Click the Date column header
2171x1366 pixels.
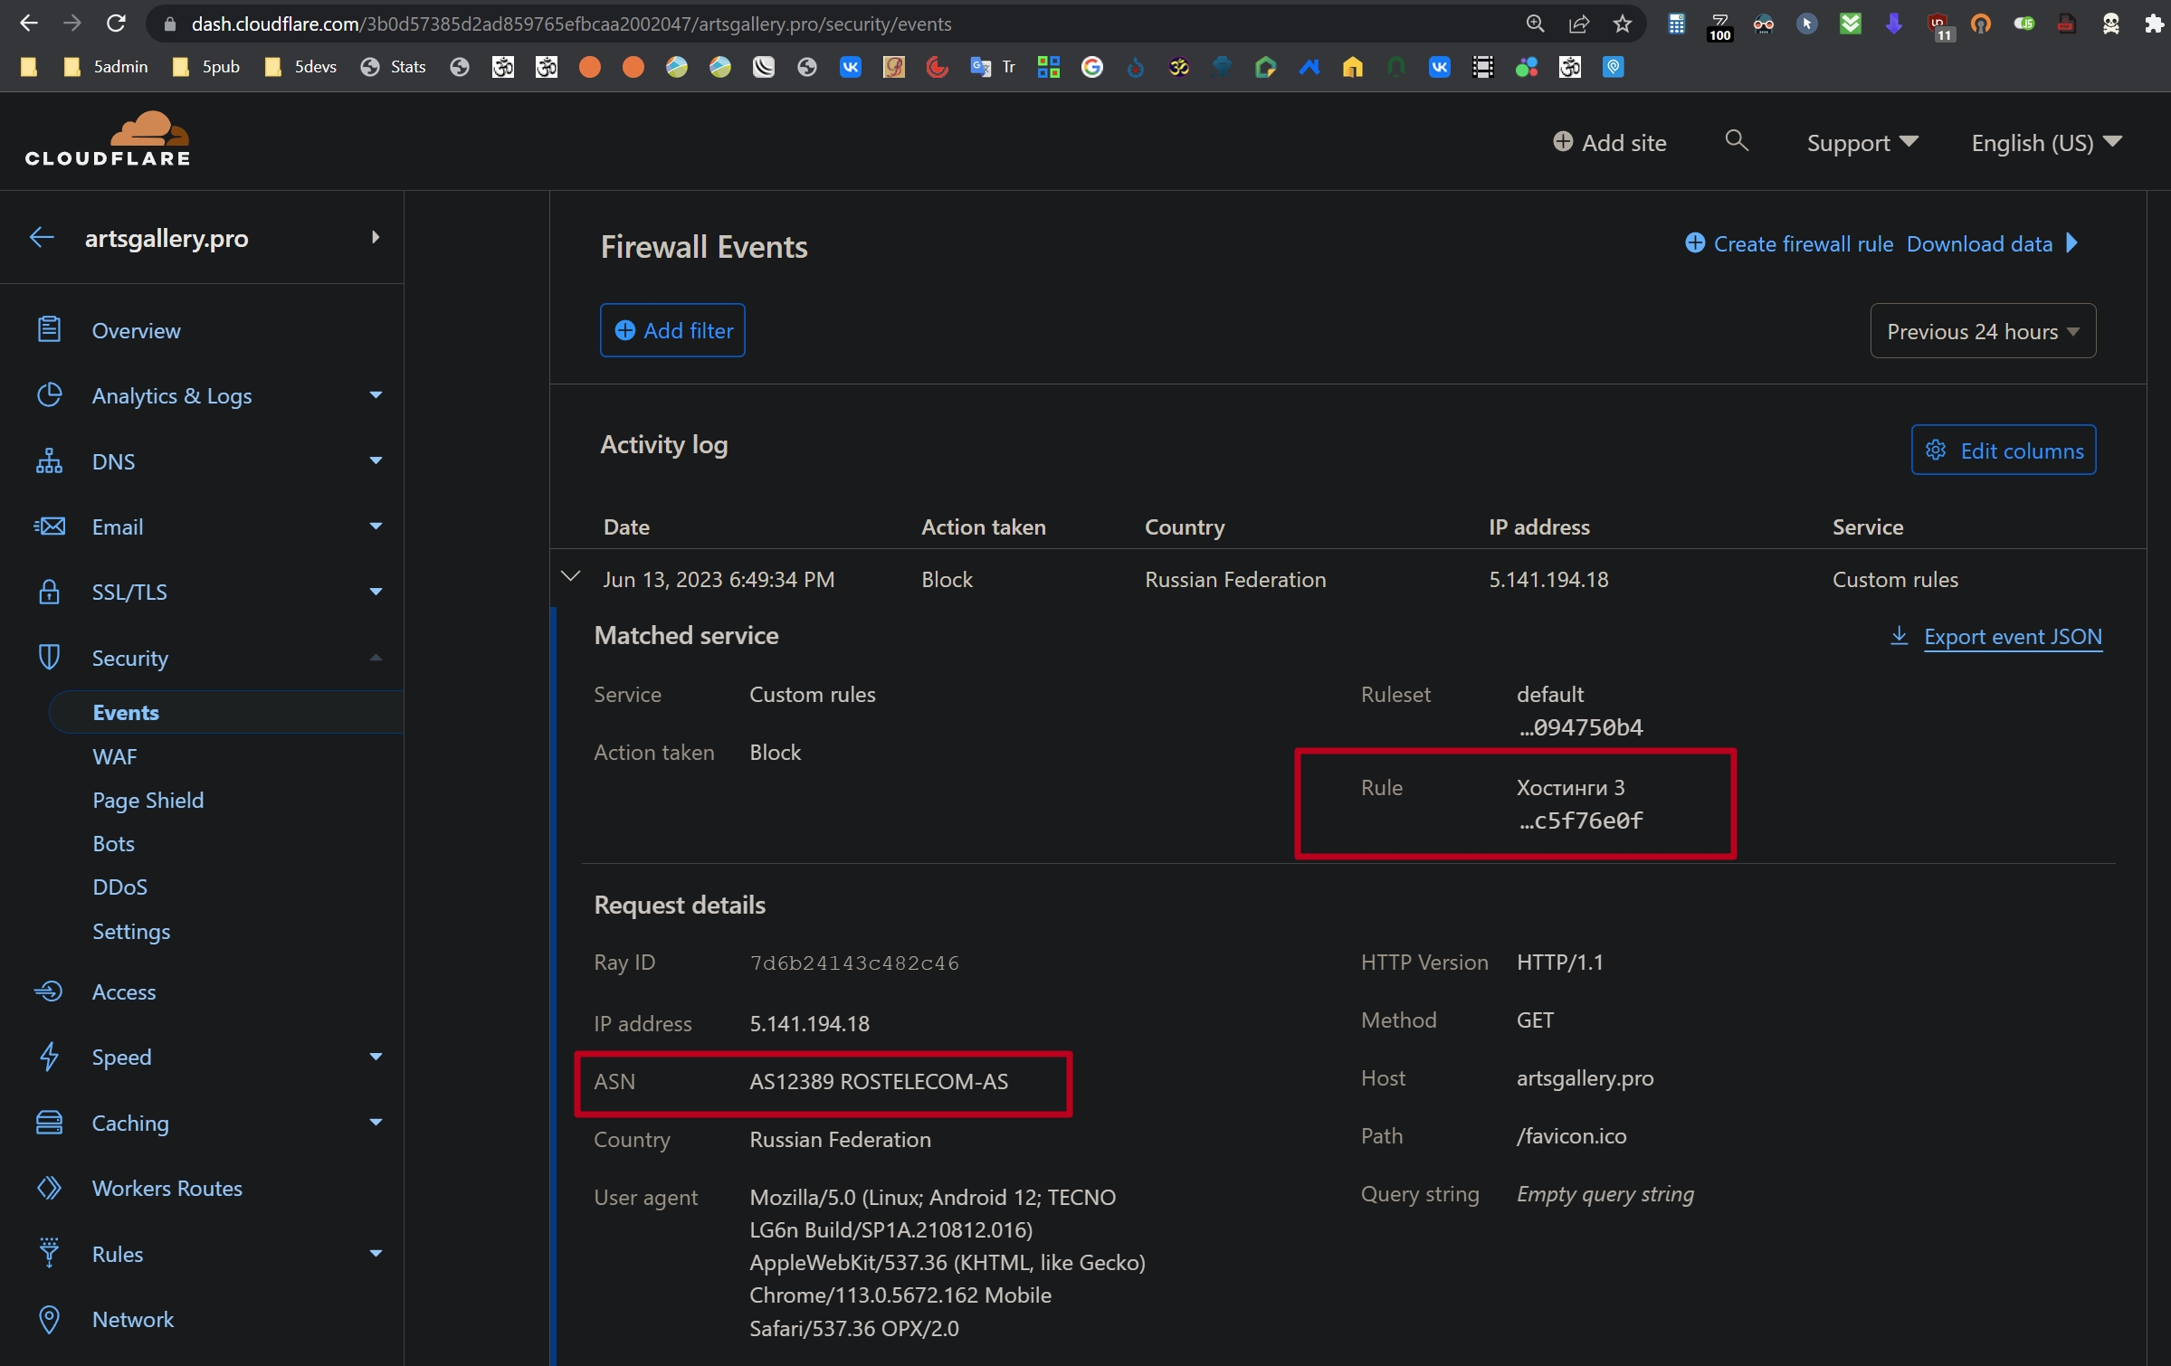point(626,526)
